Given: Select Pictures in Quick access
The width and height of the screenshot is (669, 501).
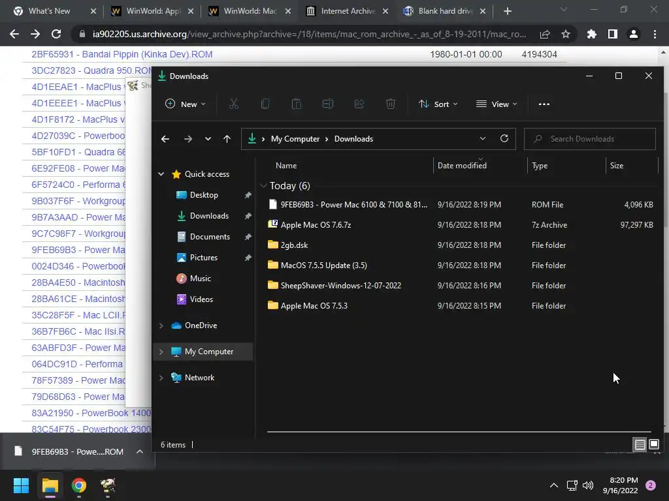Looking at the screenshot, I should coord(204,258).
